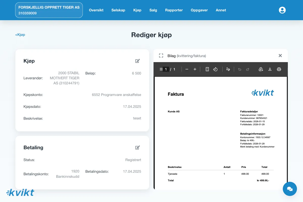Viewport: 303px width, 202px height.
Task: Click the kvikt logo in the invoice
Action: 263,93
